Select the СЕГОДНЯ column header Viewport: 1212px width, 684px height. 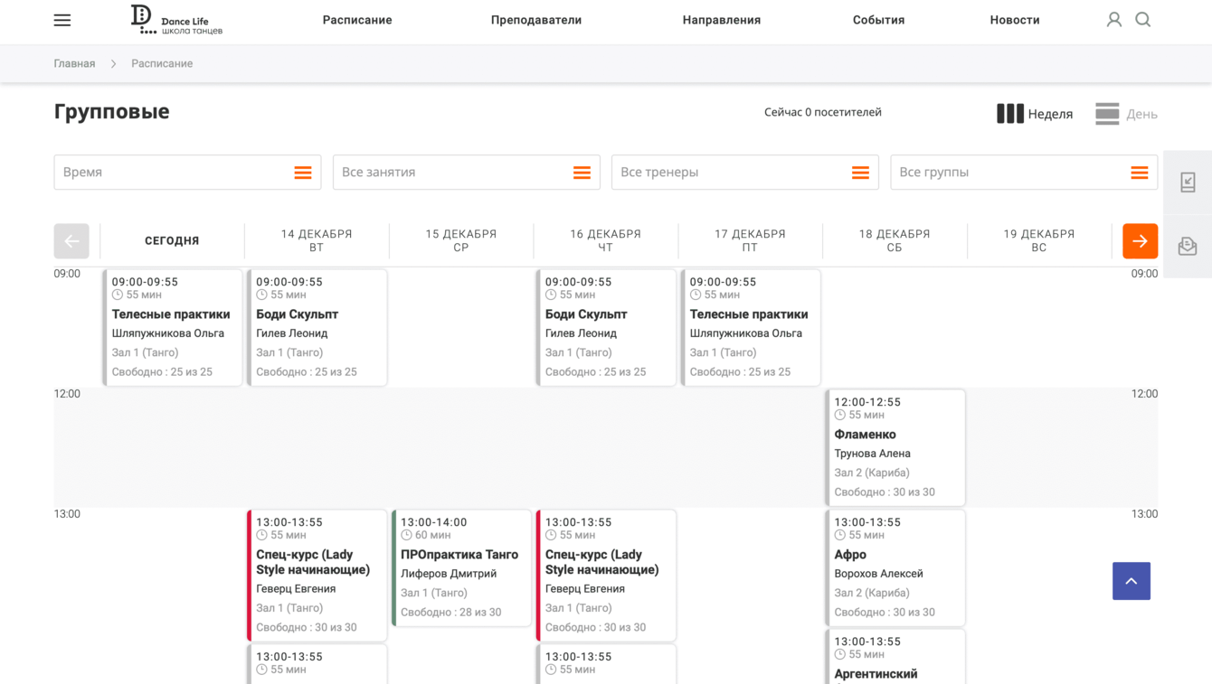pos(172,241)
